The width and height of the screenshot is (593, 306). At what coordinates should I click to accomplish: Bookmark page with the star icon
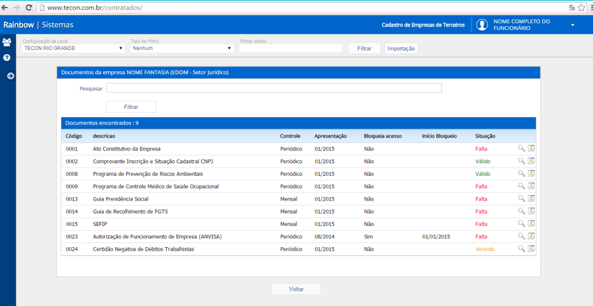[581, 8]
